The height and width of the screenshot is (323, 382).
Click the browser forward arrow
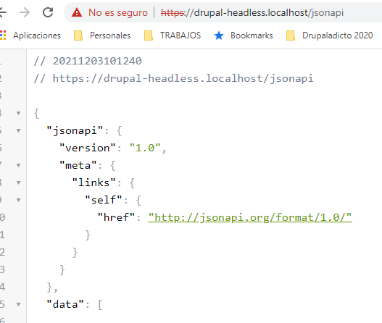25,12
